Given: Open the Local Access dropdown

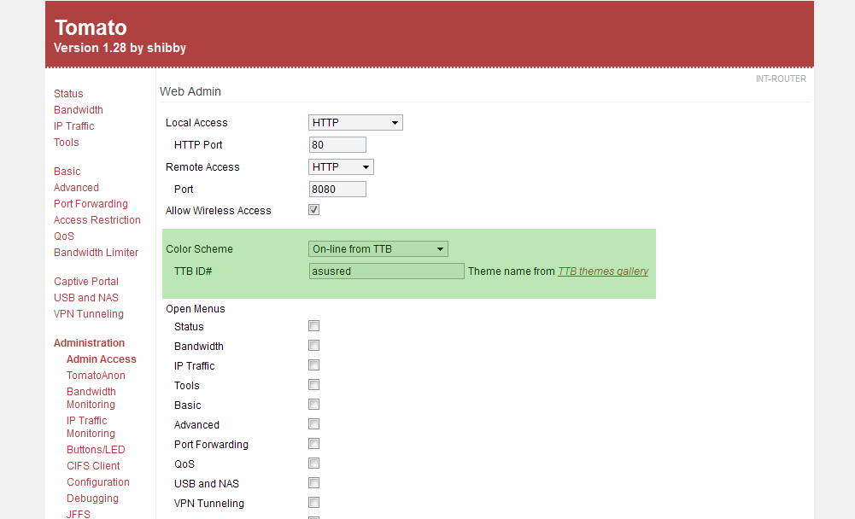Looking at the screenshot, I should click(355, 123).
